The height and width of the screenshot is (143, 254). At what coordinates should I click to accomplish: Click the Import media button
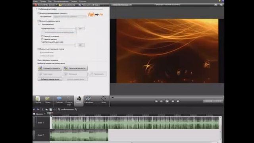coord(67,5)
